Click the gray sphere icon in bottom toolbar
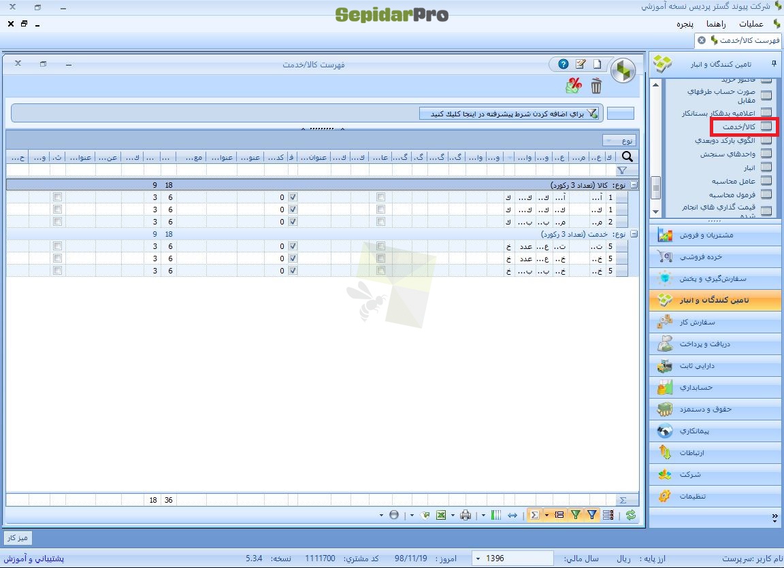This screenshot has height=568, width=784. click(394, 515)
